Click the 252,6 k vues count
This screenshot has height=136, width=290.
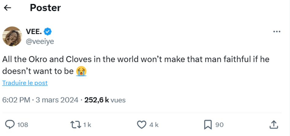(x=105, y=100)
